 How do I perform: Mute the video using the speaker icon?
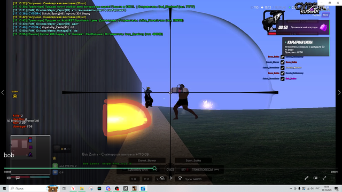[x=9, y=178]
